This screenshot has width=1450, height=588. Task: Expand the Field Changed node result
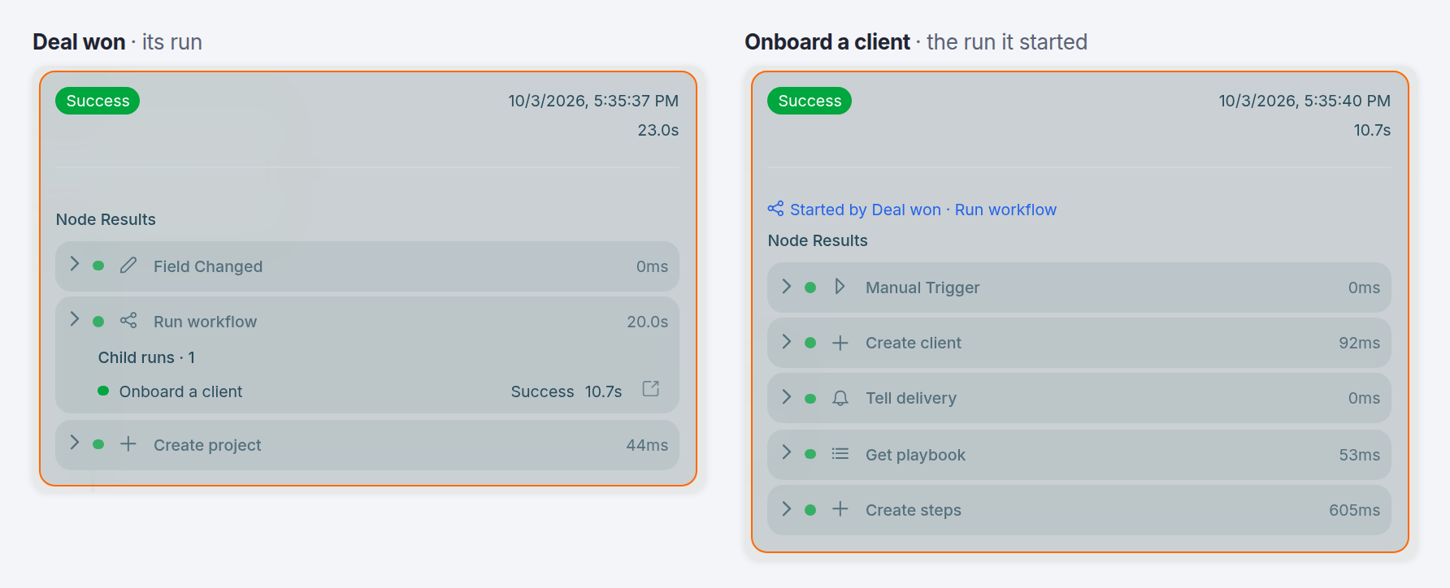point(75,264)
